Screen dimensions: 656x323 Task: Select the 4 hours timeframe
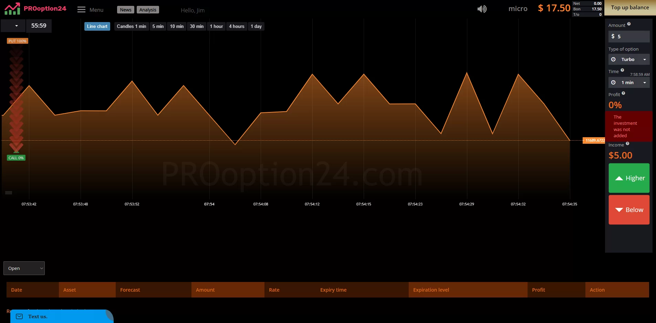[x=237, y=27]
